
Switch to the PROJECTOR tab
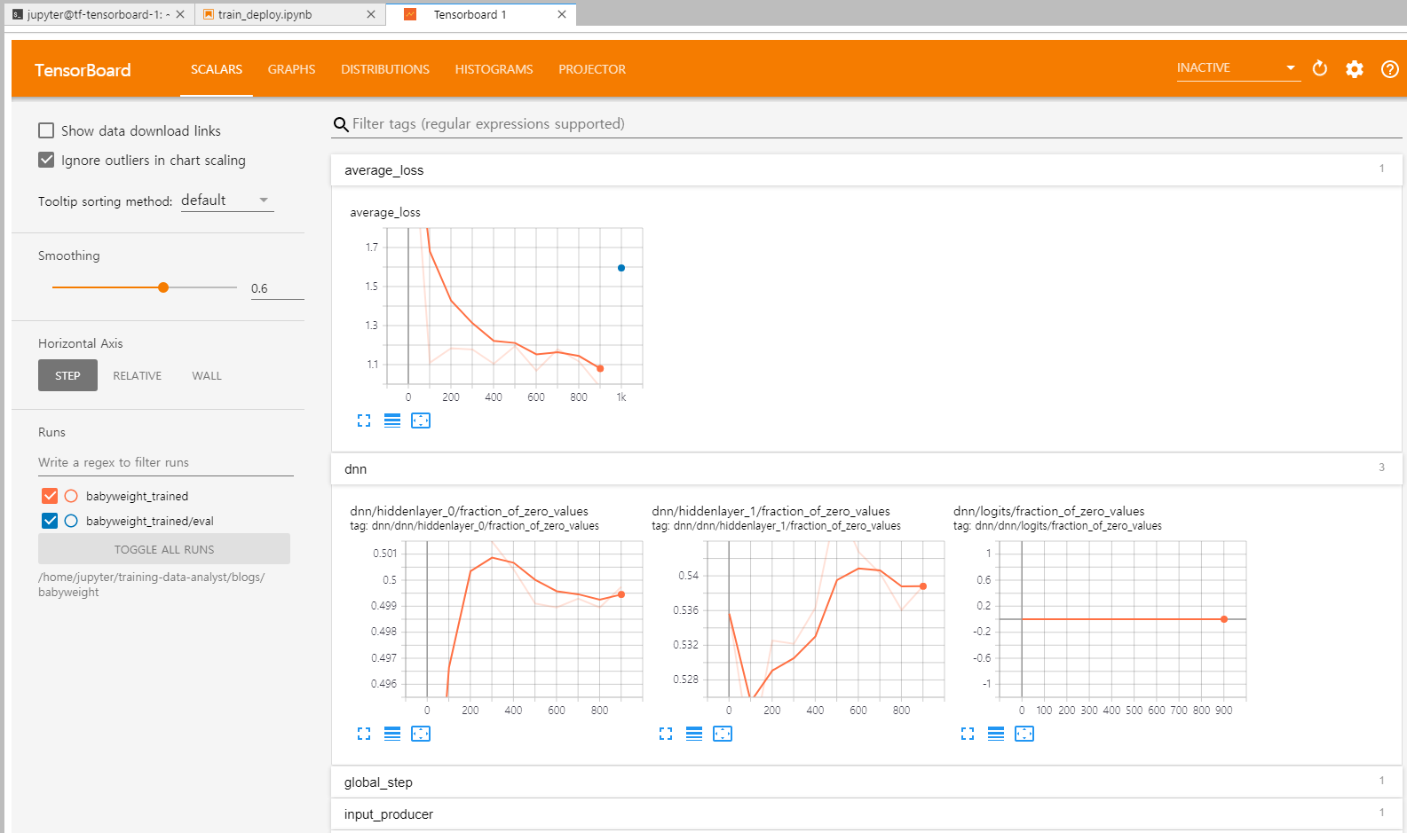coord(592,69)
